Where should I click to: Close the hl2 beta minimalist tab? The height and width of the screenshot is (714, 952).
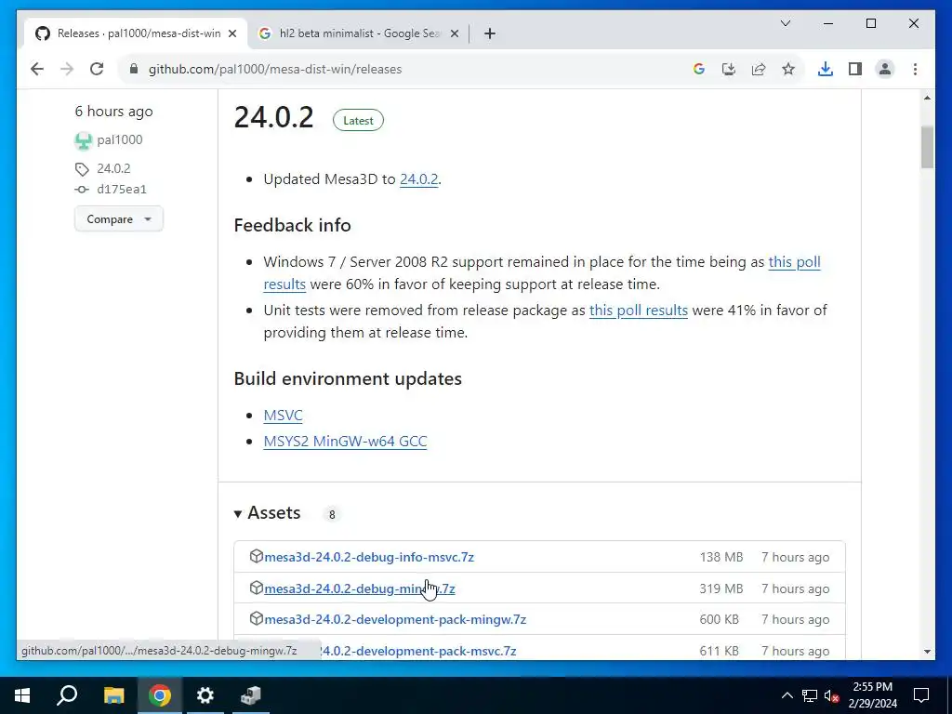[x=454, y=34]
